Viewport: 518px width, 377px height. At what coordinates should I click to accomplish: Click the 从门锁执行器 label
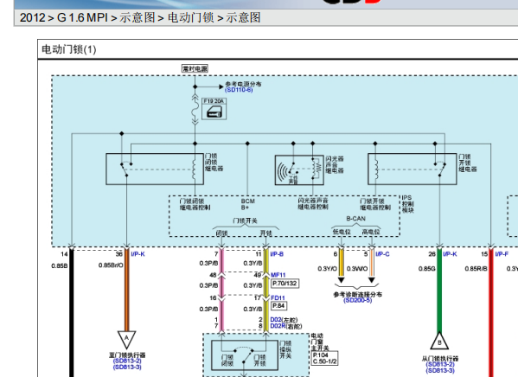[440, 358]
